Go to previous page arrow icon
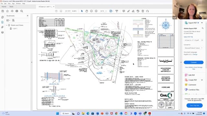Image resolution: width=207 pixels, height=116 pixels. [x=56, y=11]
